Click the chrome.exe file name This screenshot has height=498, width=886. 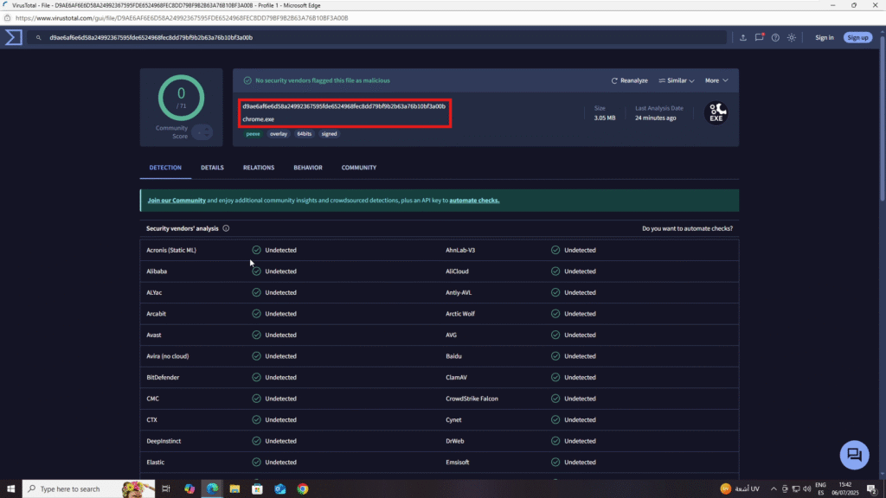258,119
